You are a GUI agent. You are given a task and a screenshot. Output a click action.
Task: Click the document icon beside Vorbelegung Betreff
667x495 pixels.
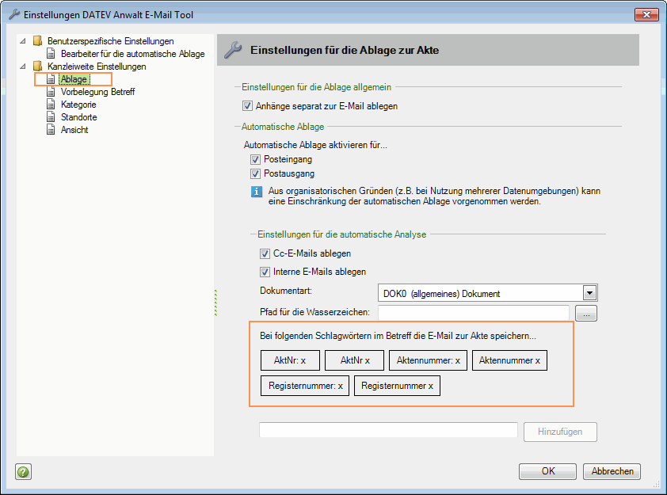coord(51,92)
